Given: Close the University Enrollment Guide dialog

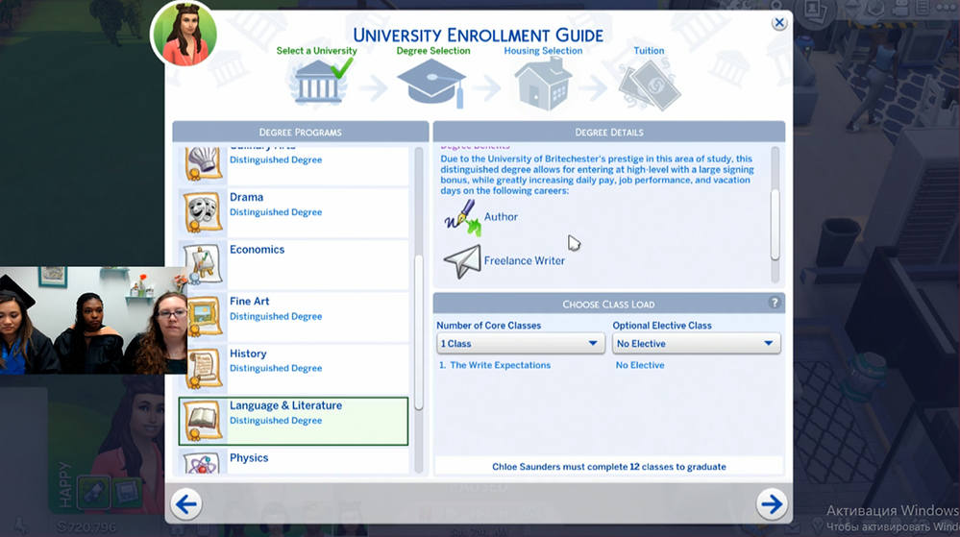Looking at the screenshot, I should coord(778,23).
